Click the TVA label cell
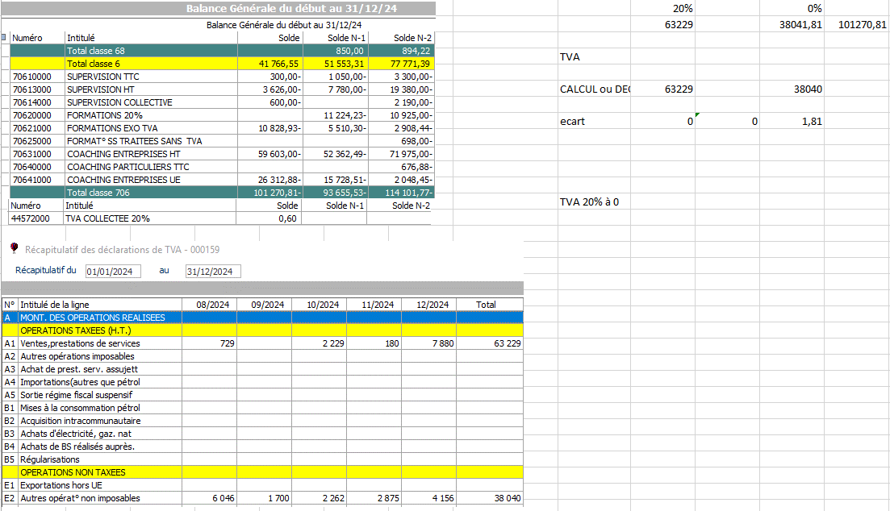This screenshot has height=511, width=890. (x=594, y=56)
